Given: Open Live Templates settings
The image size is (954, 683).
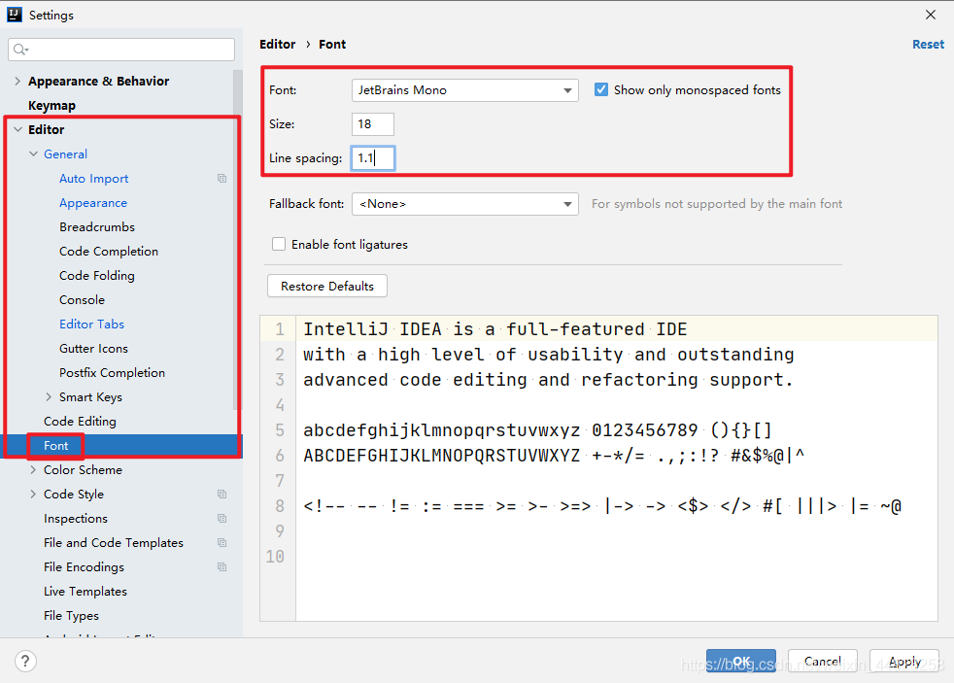Looking at the screenshot, I should [85, 591].
